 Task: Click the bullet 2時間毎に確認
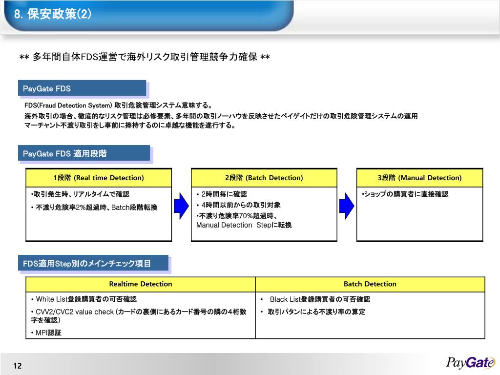coord(222,194)
